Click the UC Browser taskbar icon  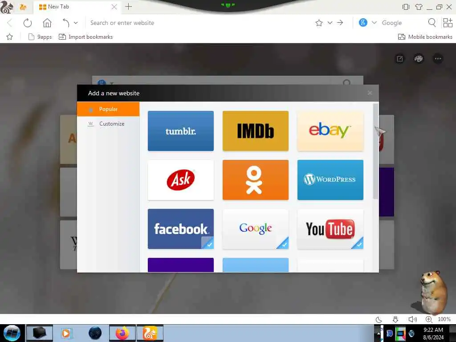click(150, 333)
